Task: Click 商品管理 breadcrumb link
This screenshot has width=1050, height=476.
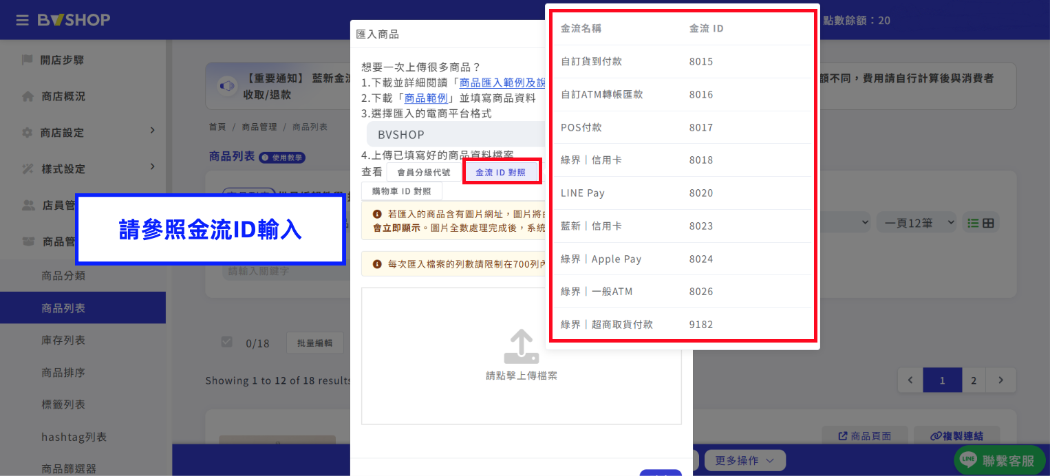Action: tap(259, 127)
